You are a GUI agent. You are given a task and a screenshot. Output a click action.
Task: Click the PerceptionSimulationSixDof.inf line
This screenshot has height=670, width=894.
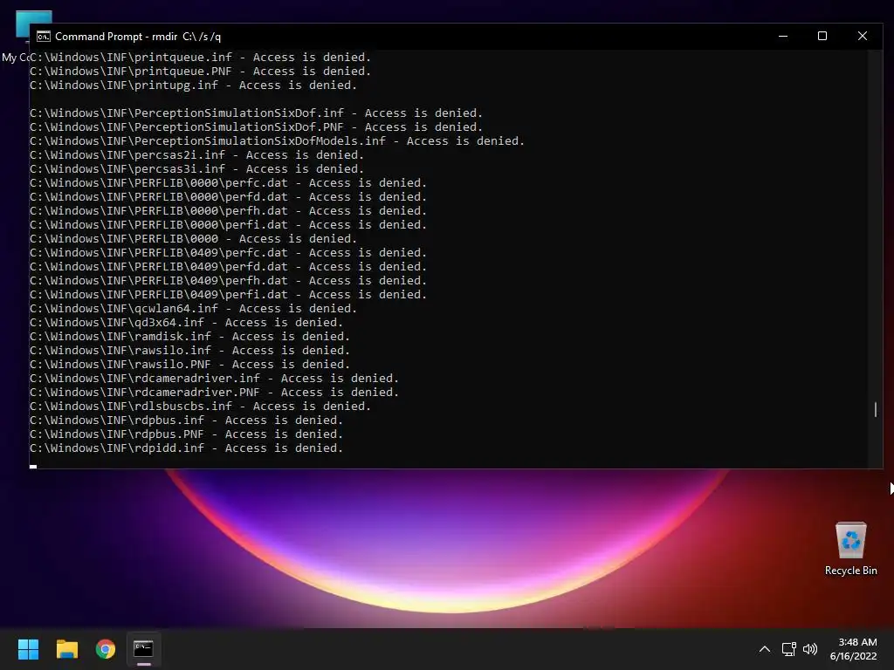click(x=256, y=113)
